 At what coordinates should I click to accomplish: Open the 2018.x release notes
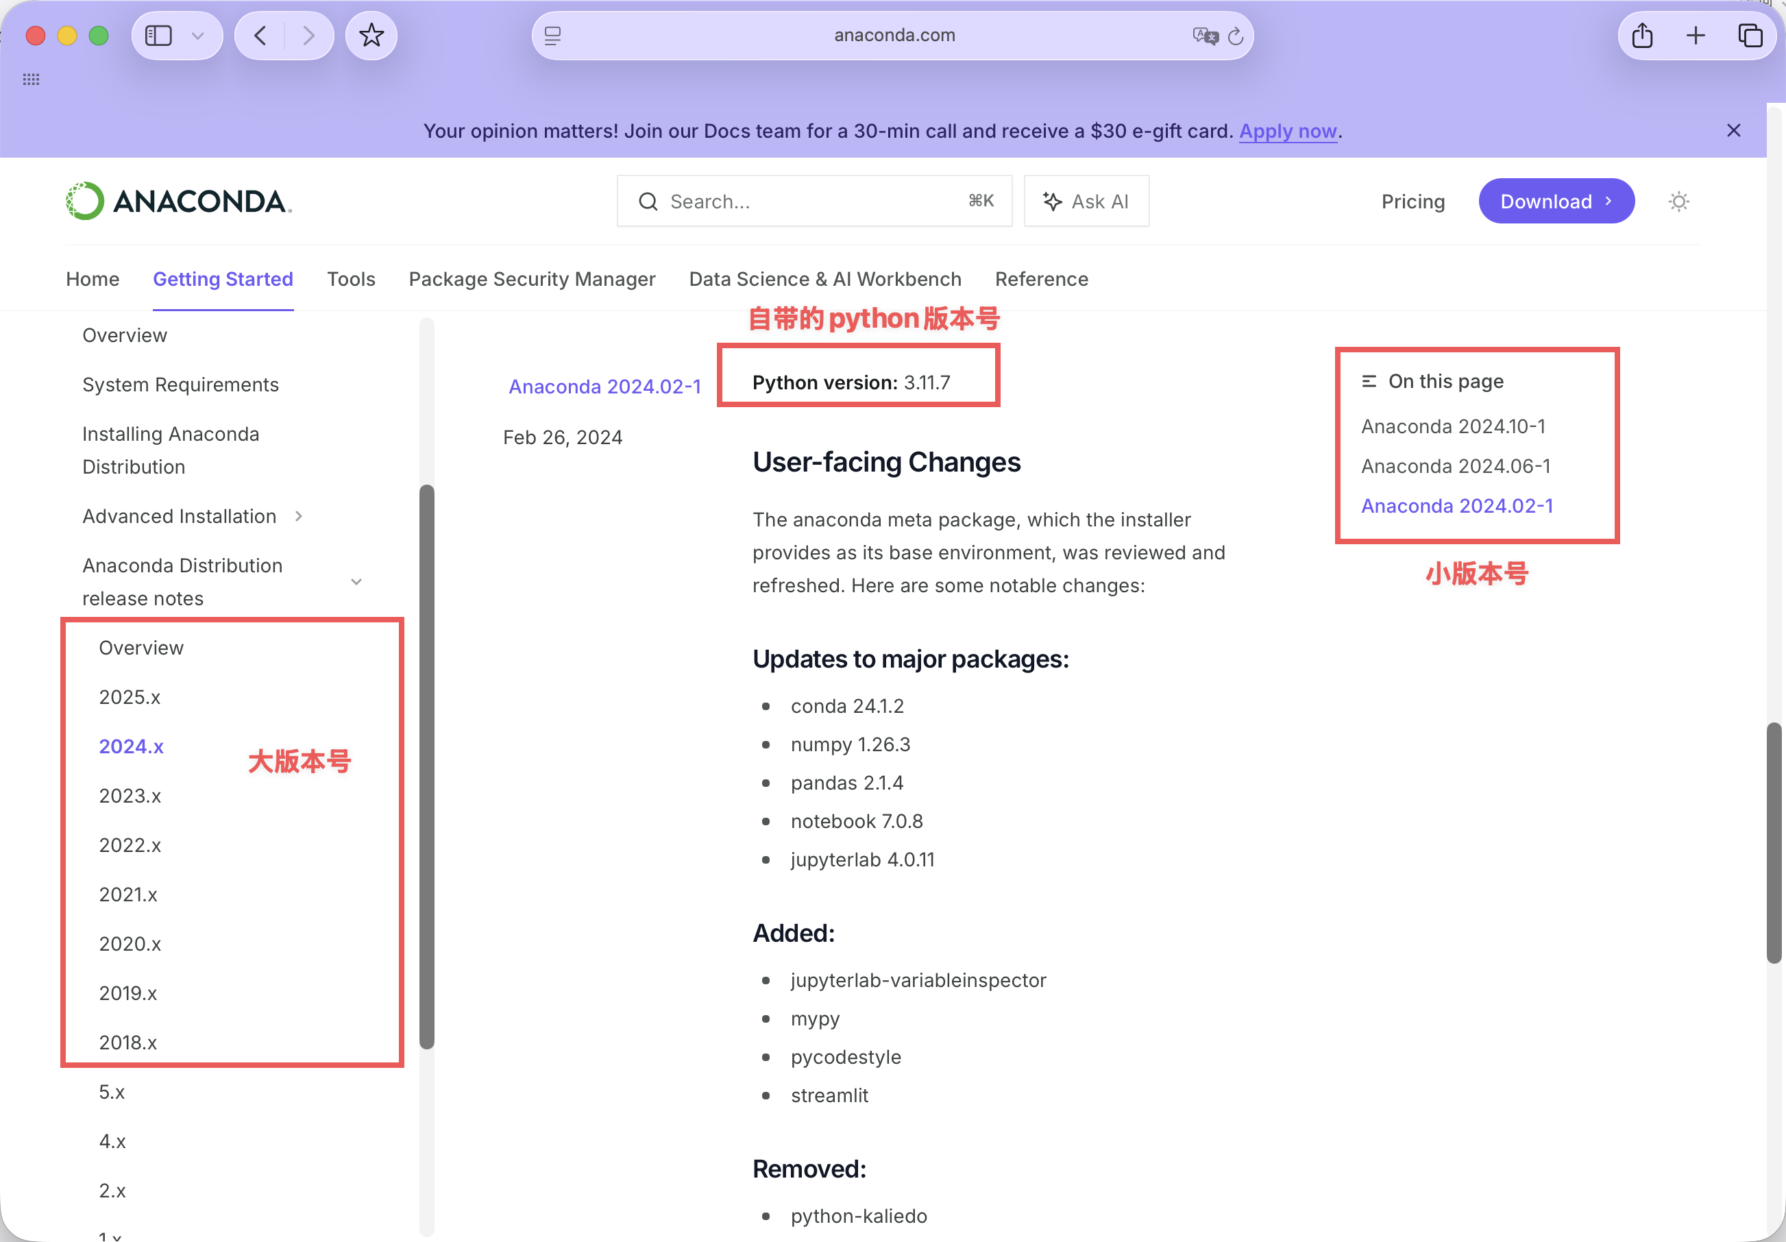click(x=127, y=1043)
